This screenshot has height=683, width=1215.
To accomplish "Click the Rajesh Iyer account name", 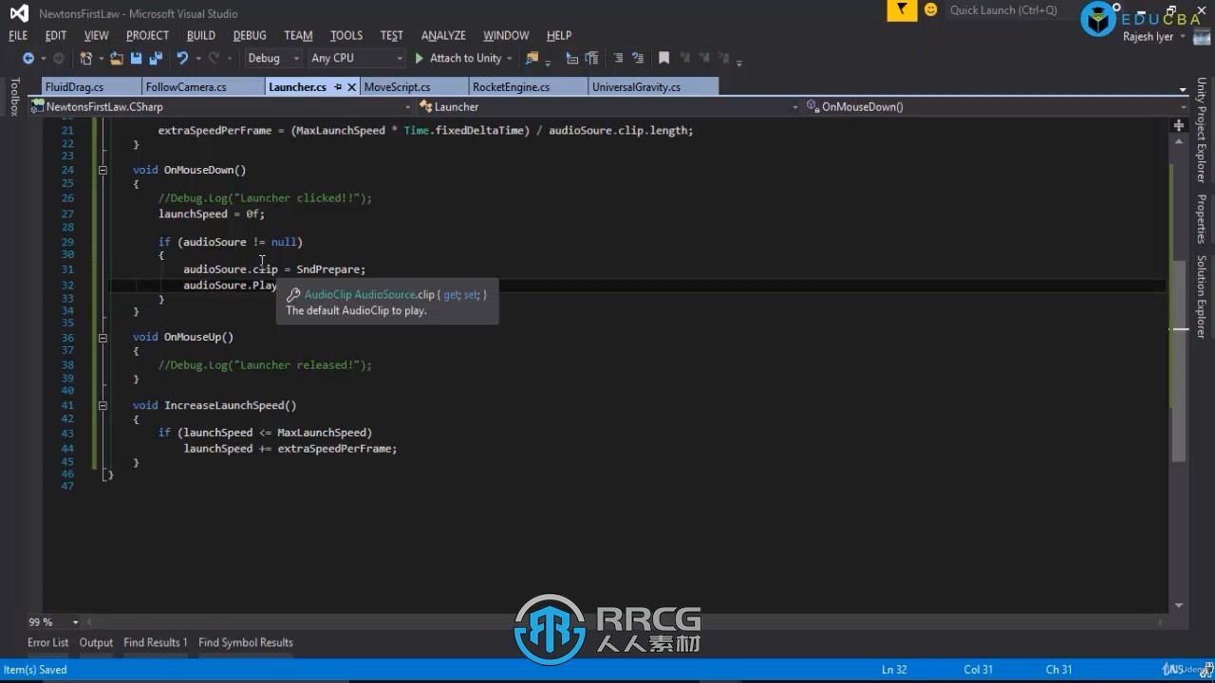I will pos(1149,37).
